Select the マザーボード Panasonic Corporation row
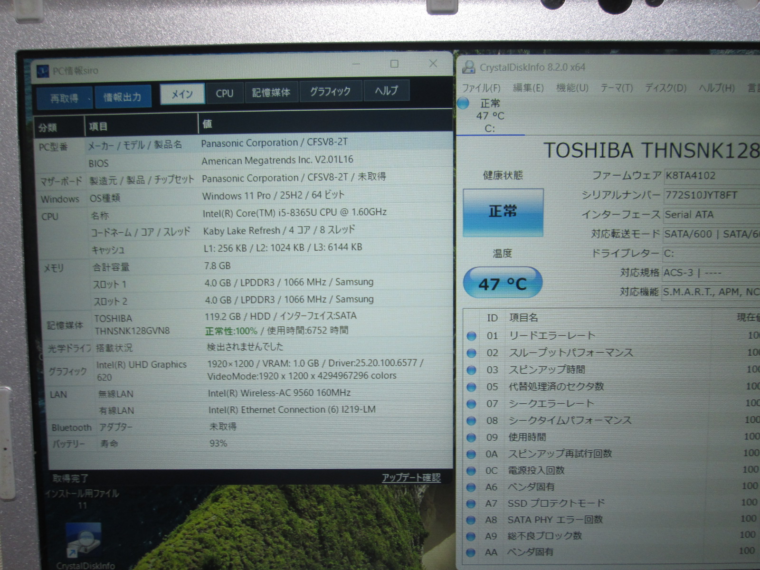 [245, 179]
